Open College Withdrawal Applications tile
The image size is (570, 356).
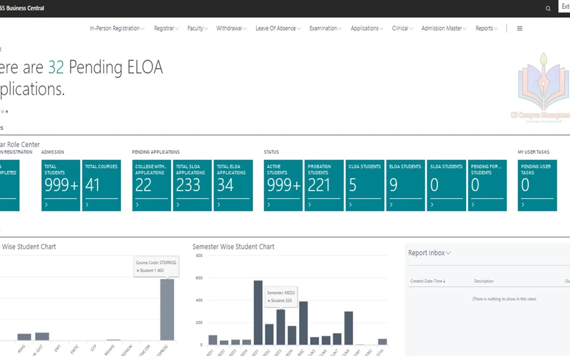pos(151,185)
